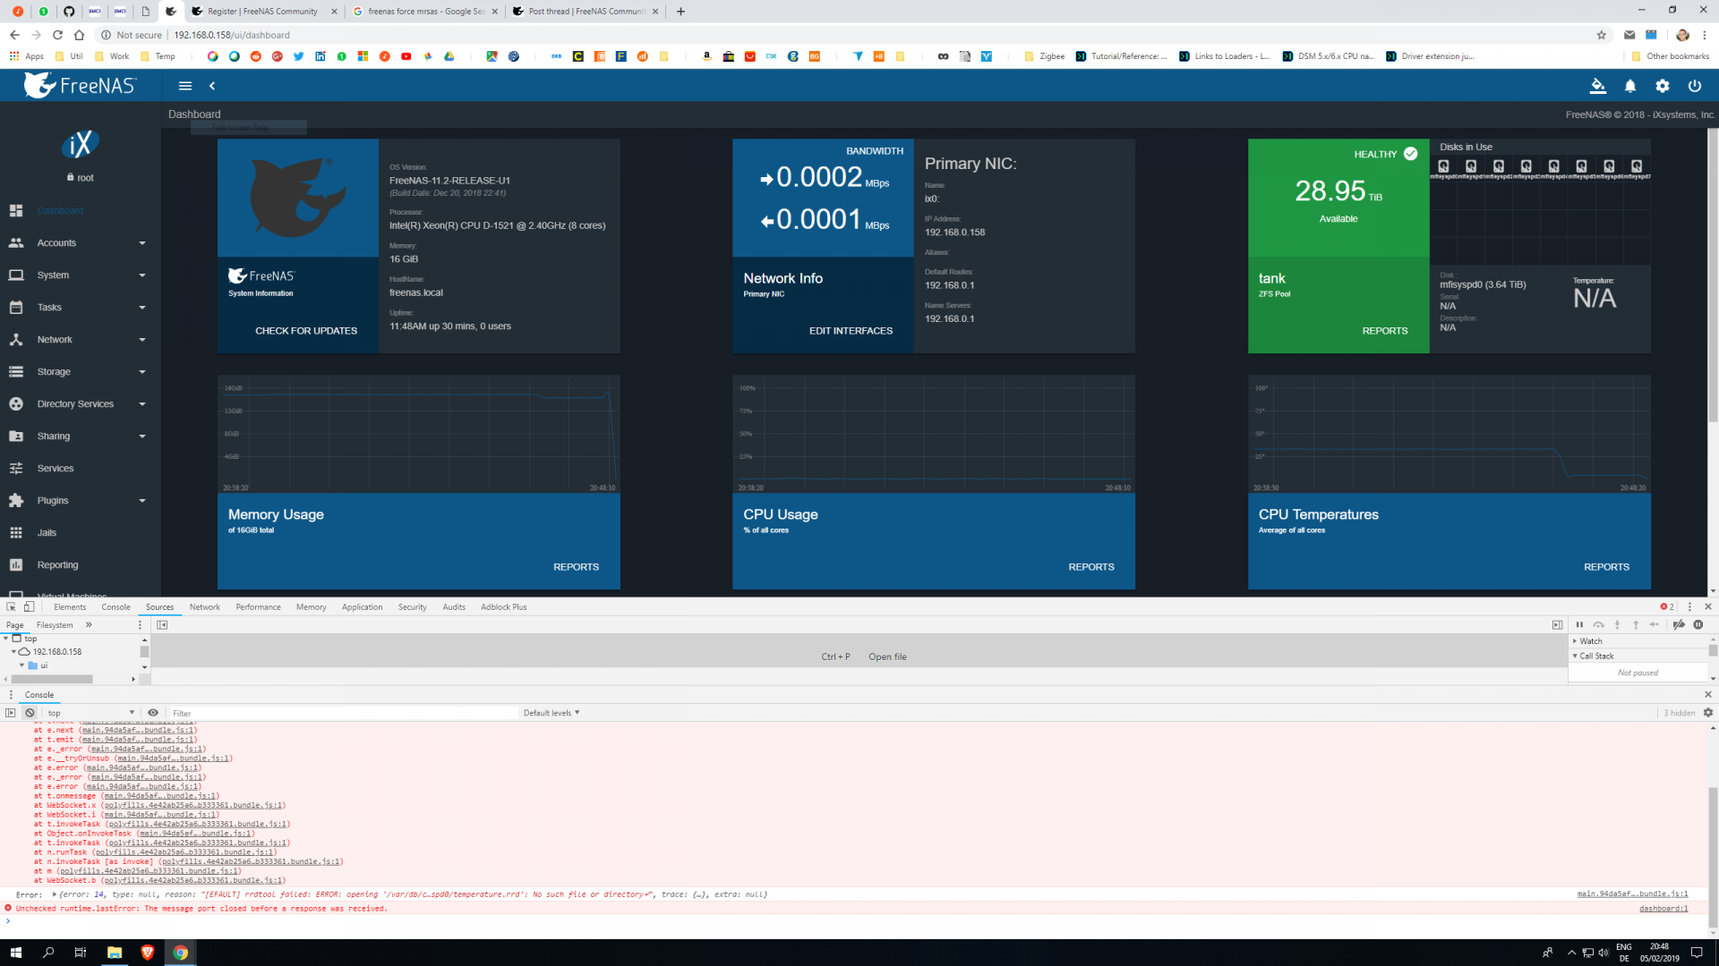Open Services in the sidebar
Viewport: 1719px width, 966px height.
coord(56,469)
